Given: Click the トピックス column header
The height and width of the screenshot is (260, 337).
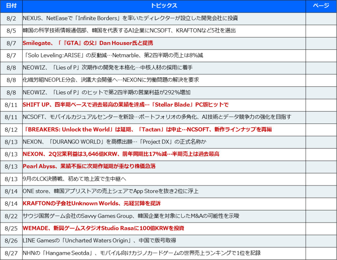Looking at the screenshot, I should (164, 6).
